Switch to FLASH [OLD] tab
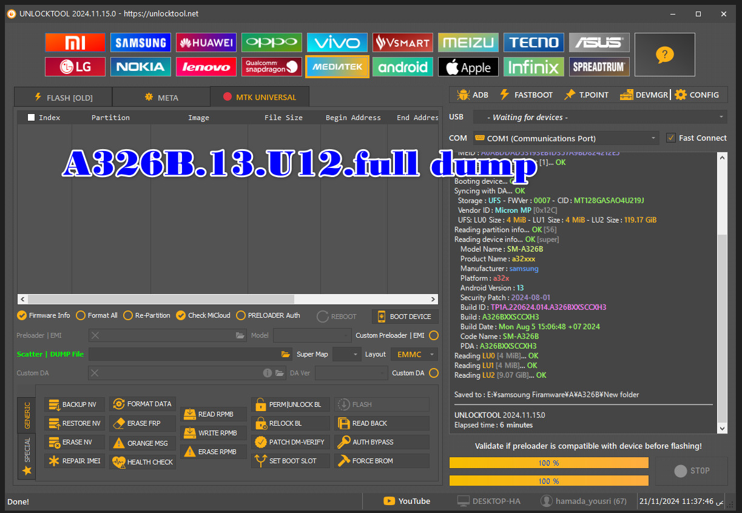The width and height of the screenshot is (742, 513). click(x=63, y=97)
